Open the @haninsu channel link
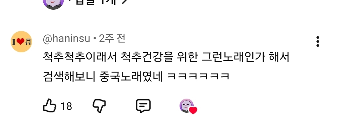This screenshot has width=339, height=129. (66, 39)
